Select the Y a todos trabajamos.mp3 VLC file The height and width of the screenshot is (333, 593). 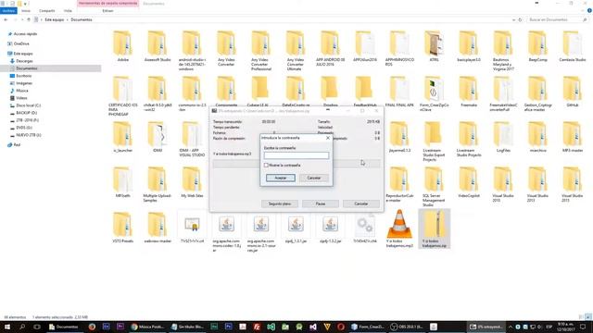tap(399, 229)
